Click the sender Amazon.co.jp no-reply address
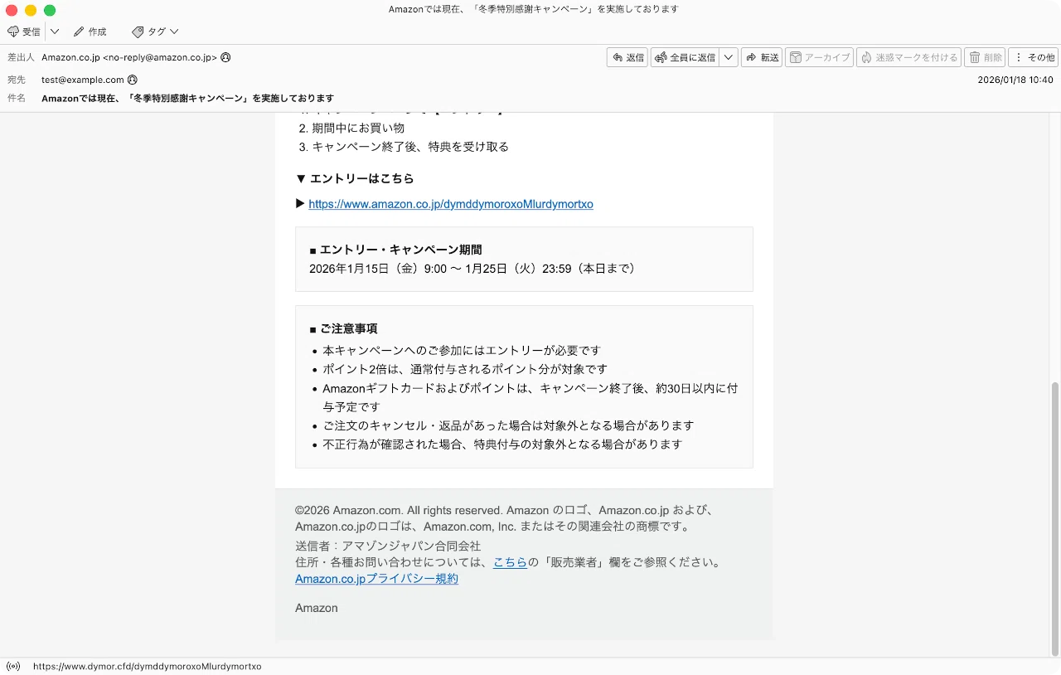Viewport: 1061px width, 675px height. click(129, 57)
